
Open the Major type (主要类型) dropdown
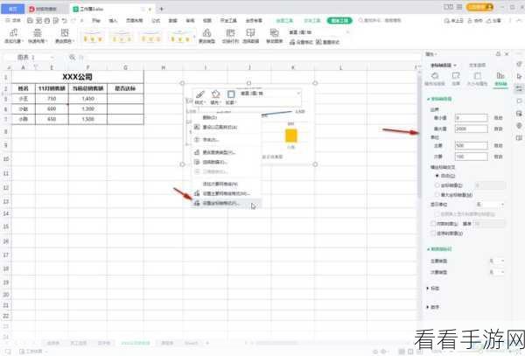(497, 261)
